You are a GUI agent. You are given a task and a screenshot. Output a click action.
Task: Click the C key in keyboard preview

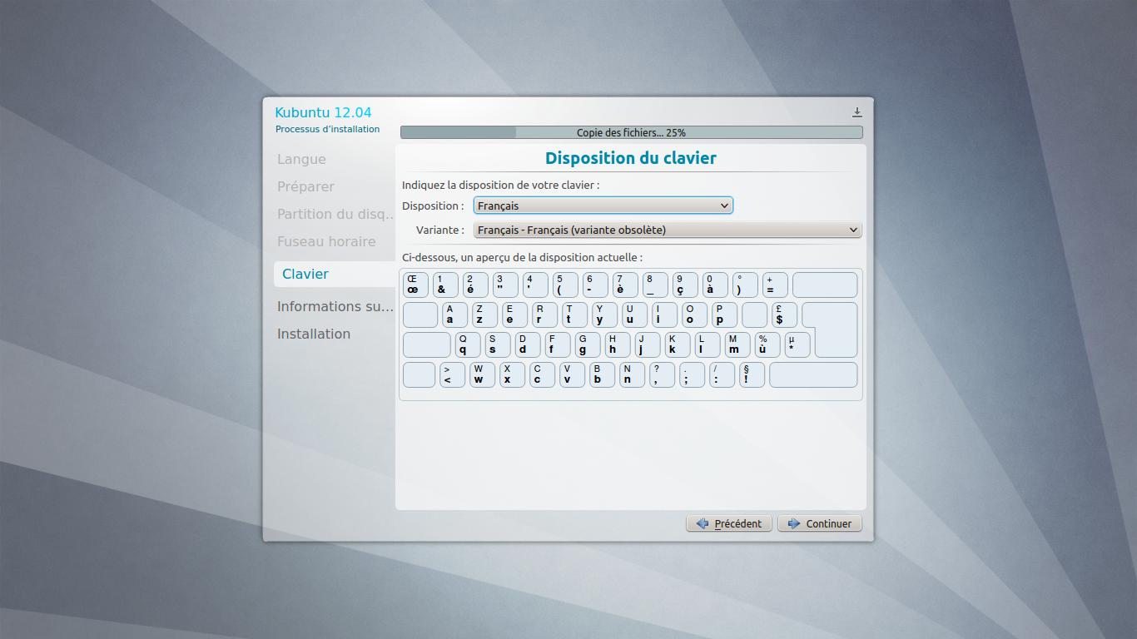click(x=542, y=374)
